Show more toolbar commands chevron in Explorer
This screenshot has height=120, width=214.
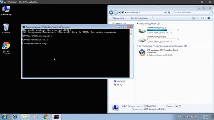pyautogui.click(x=152, y=18)
